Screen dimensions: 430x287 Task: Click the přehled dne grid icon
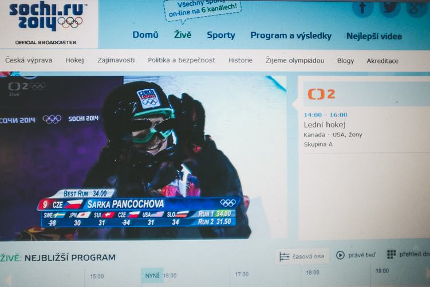[391, 254]
